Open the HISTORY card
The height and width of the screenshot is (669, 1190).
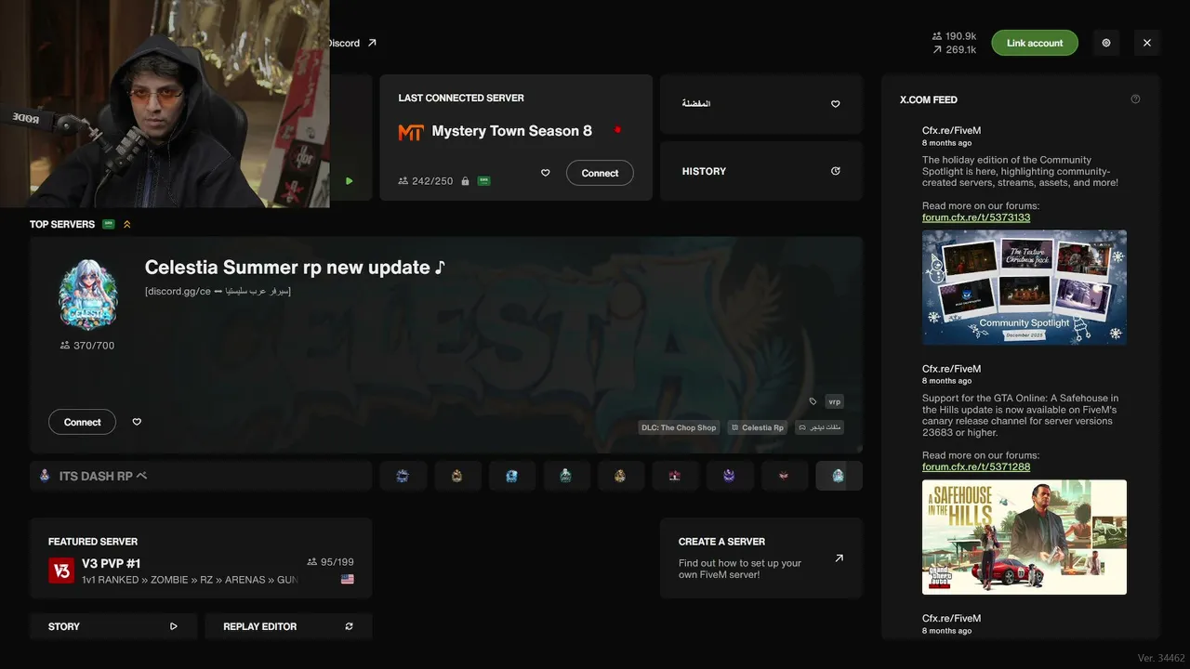click(761, 171)
